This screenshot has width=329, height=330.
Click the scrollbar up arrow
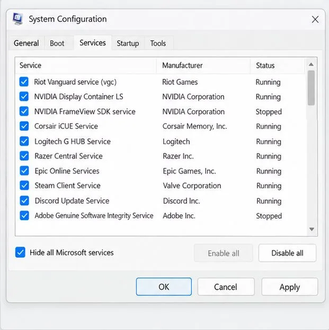[x=312, y=65]
